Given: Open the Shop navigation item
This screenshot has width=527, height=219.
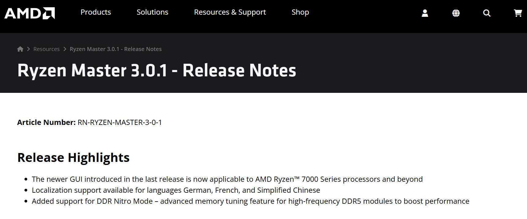Looking at the screenshot, I should click(x=300, y=12).
